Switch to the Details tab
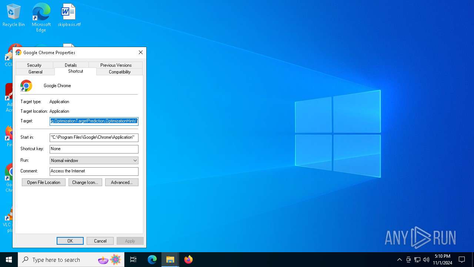The width and height of the screenshot is (474, 267). click(x=71, y=65)
